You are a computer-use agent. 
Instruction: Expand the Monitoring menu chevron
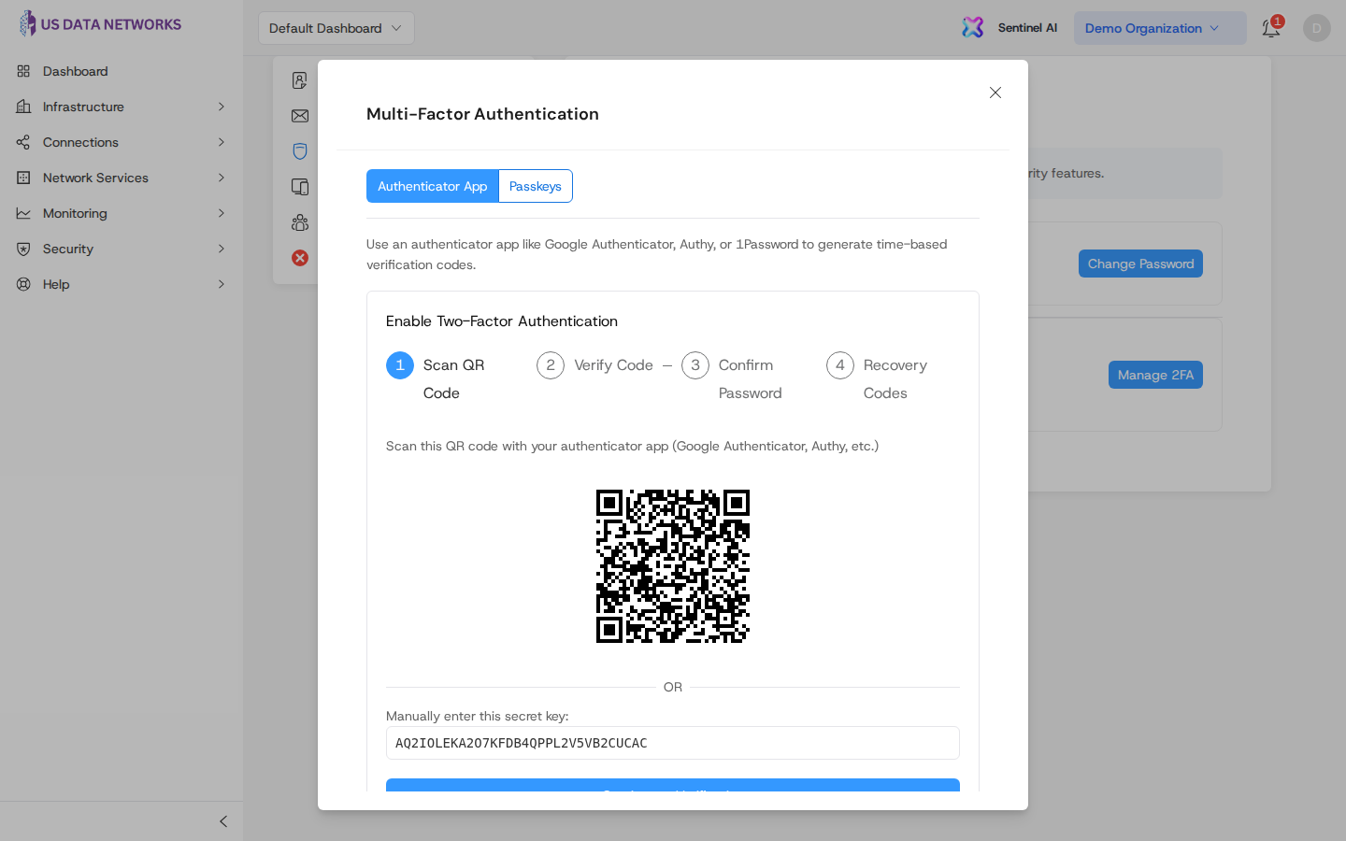click(x=222, y=213)
